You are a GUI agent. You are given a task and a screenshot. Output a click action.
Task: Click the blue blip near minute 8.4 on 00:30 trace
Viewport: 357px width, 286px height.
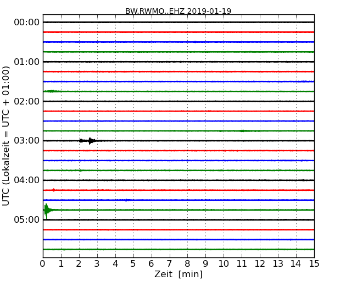tap(196, 42)
